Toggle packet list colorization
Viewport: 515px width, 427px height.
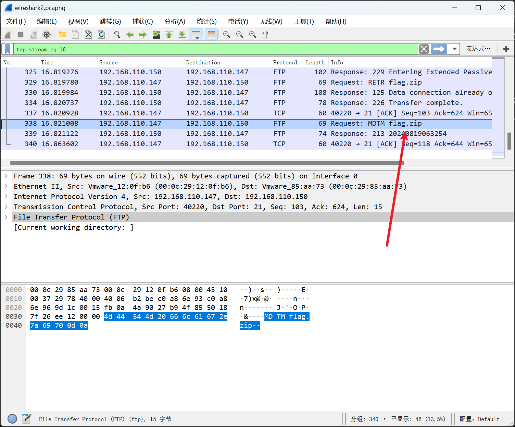point(212,35)
